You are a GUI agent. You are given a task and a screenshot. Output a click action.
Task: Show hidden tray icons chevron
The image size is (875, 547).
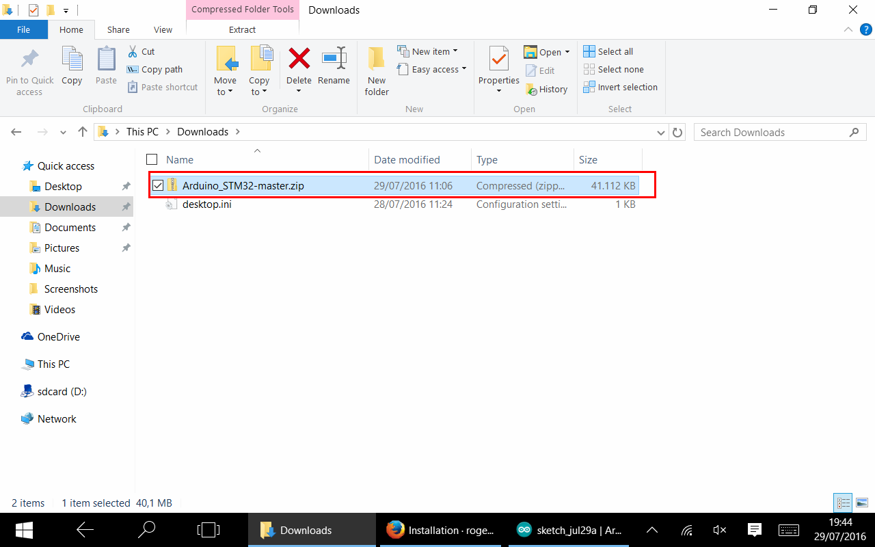tap(652, 530)
